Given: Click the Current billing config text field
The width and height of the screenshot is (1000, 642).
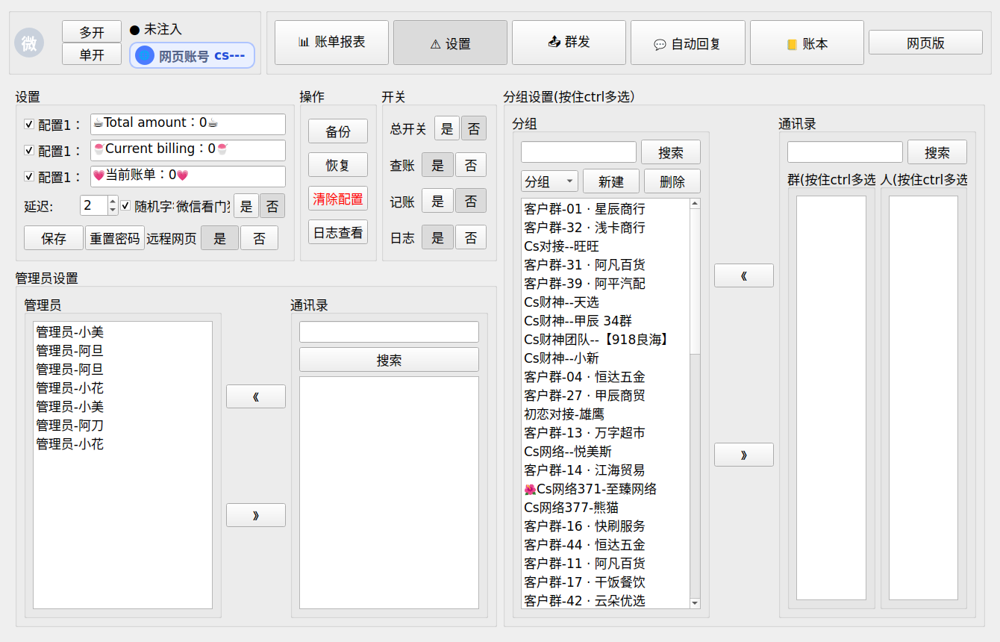Looking at the screenshot, I should [x=188, y=150].
